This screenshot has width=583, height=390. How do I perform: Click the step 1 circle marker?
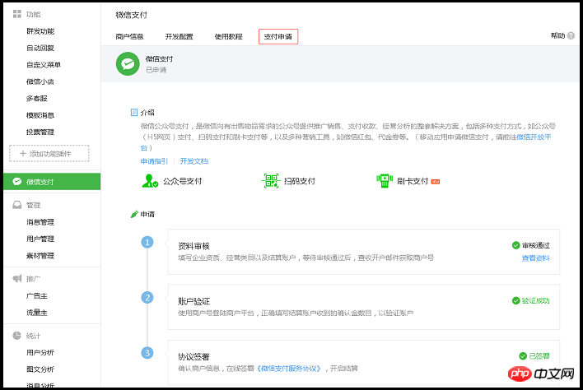(147, 242)
